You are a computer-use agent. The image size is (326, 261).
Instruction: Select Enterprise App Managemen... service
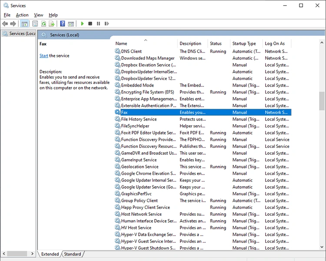(203, 99)
